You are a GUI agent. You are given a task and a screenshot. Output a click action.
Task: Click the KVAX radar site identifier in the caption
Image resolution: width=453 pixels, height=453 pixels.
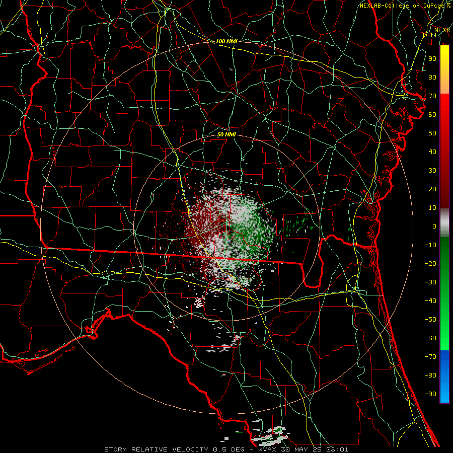(x=268, y=449)
